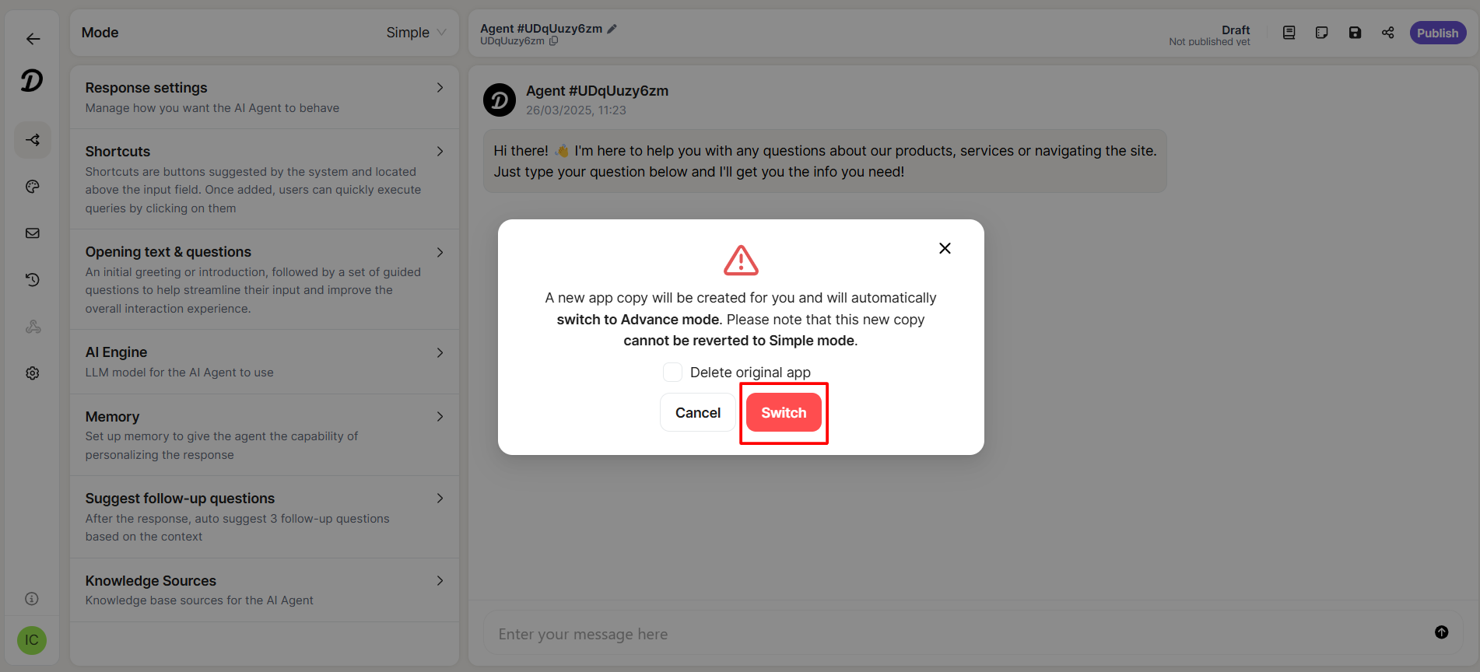Check the Delete original app checkbox
Viewport: 1480px width, 672px height.
click(x=672, y=373)
